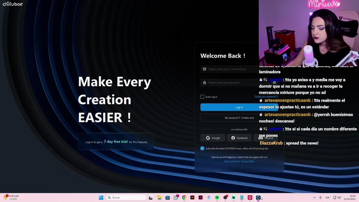Open the Windows Start menu
Screen dimensions: 359x202
click(x=101, y=198)
